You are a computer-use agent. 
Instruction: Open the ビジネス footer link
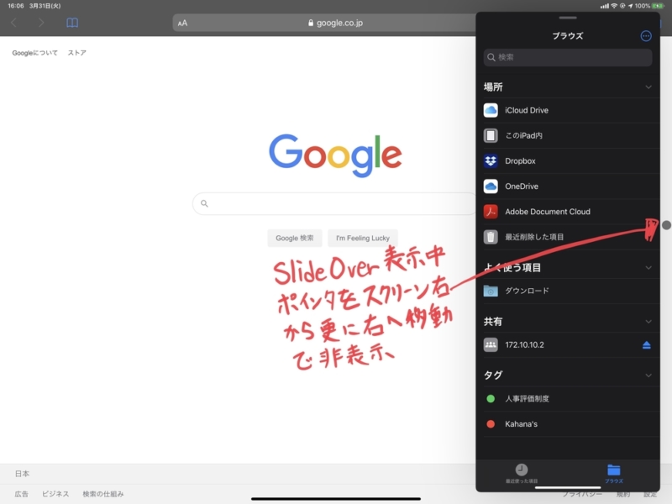[x=55, y=494]
